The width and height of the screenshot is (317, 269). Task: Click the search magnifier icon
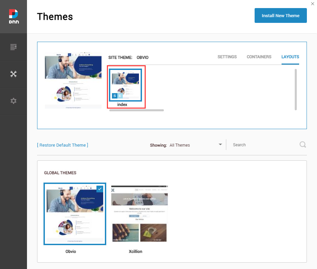[302, 145]
